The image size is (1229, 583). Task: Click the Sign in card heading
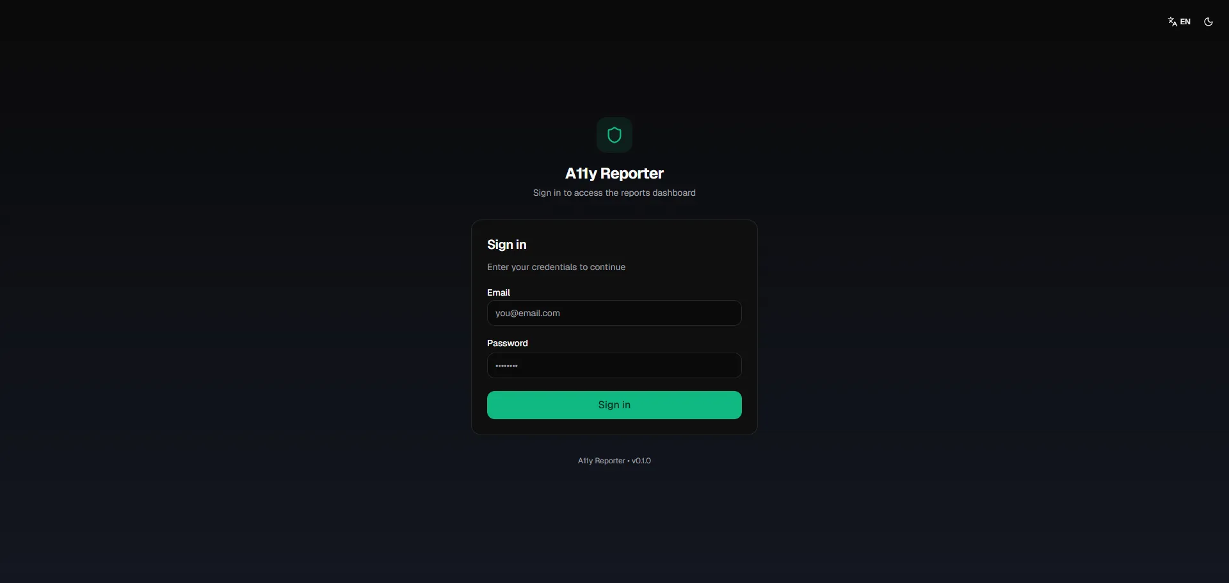[x=506, y=244]
